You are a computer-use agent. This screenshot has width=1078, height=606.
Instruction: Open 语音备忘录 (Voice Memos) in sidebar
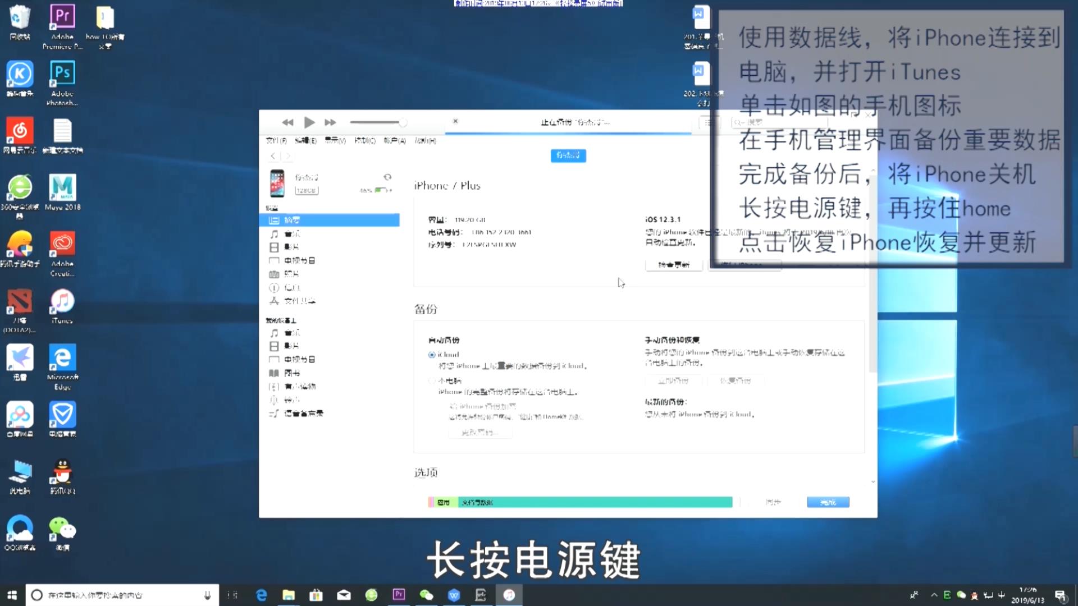303,414
